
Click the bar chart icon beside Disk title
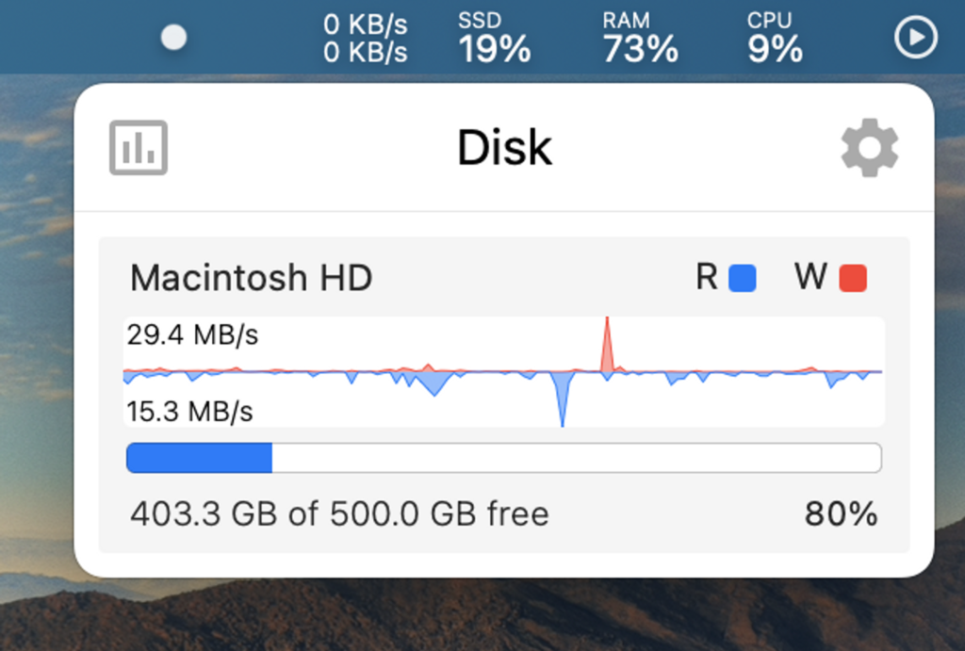tap(139, 148)
